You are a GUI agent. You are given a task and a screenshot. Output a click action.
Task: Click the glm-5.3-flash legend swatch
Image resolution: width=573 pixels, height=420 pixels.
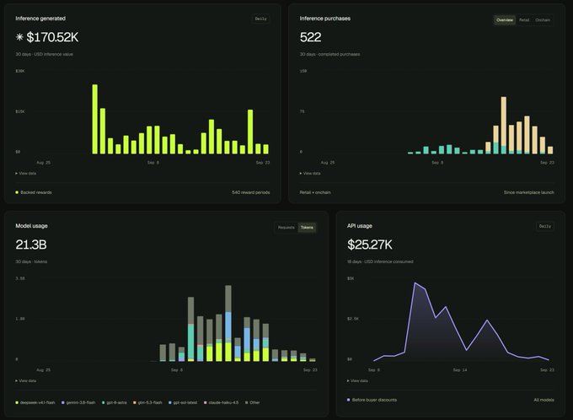[x=135, y=402]
